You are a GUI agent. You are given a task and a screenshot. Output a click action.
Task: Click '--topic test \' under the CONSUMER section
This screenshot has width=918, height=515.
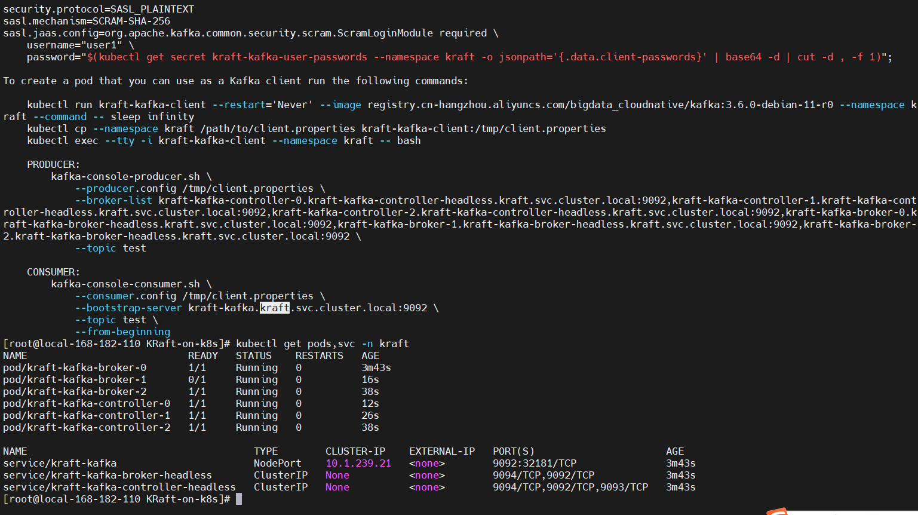coord(116,320)
